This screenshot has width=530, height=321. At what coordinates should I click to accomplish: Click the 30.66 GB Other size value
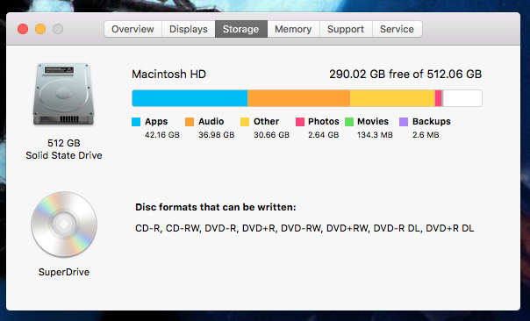tap(272, 135)
